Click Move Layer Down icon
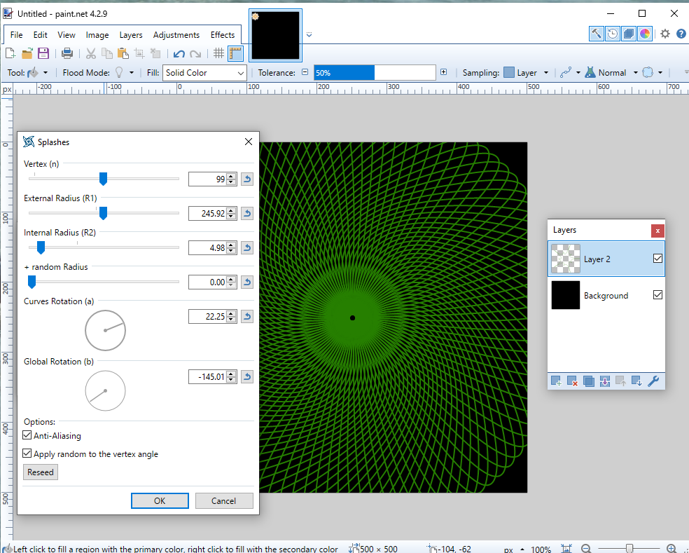 click(636, 381)
